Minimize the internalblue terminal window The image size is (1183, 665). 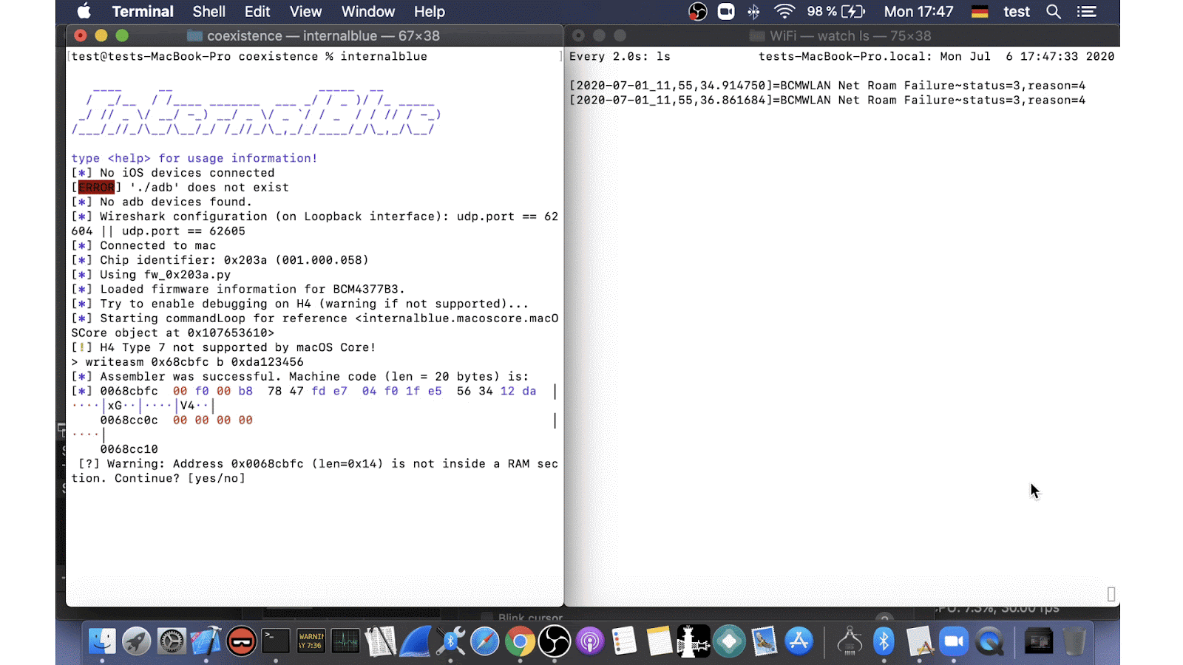coord(101,35)
